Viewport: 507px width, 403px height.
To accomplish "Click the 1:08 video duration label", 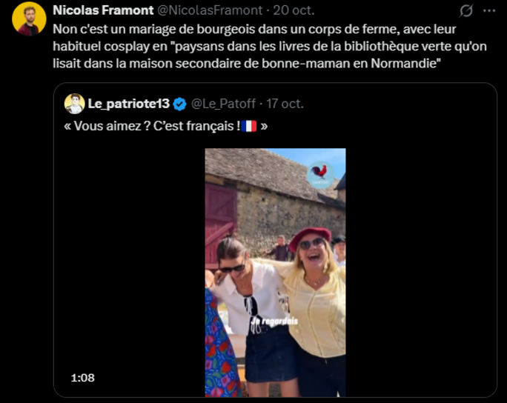I will [x=82, y=378].
